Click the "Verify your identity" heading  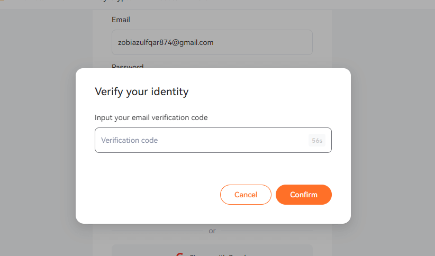pyautogui.click(x=141, y=92)
